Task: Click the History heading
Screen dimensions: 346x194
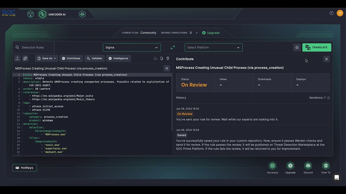Action: (181, 98)
